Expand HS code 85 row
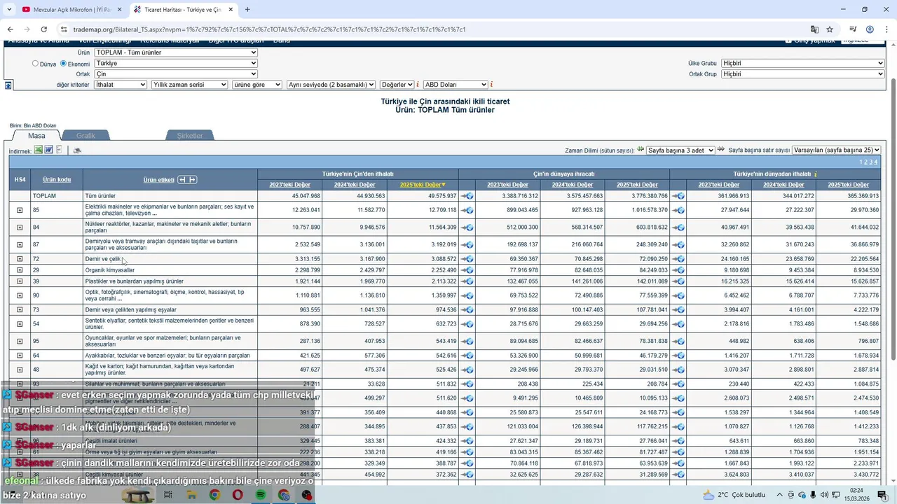This screenshot has width=897, height=504. coord(20,210)
